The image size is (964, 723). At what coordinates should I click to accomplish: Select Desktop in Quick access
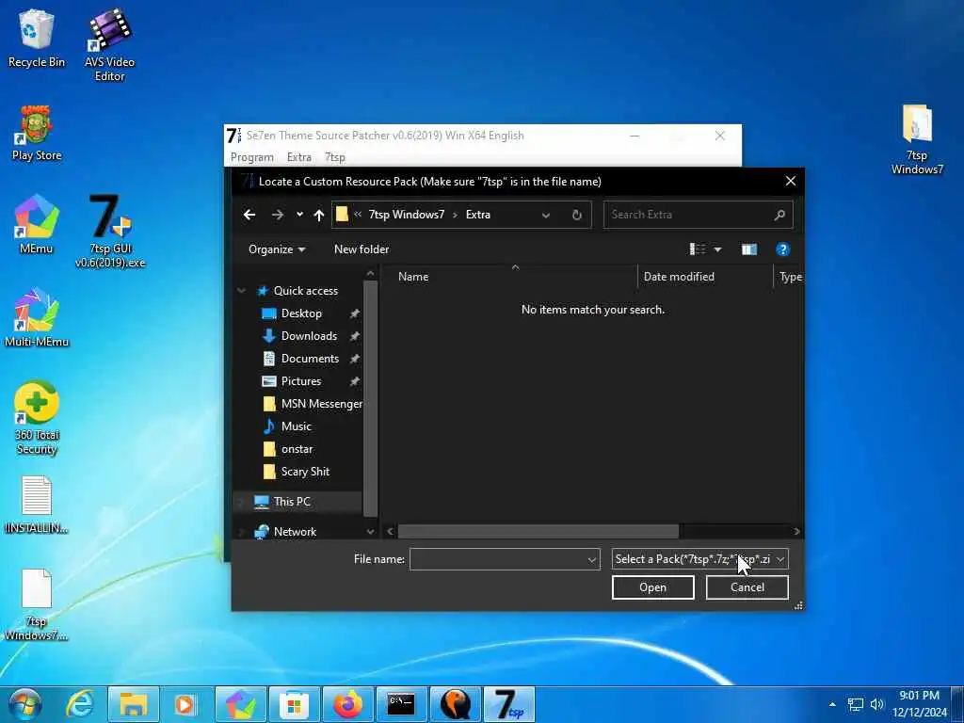tap(301, 313)
